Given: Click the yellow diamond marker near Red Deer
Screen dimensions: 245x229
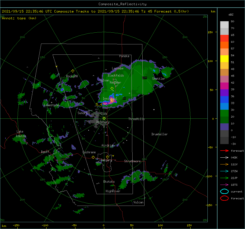Looking at the screenshot, I should tap(112, 88).
